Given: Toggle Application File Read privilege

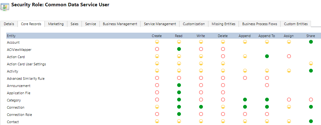Looking at the screenshot, I should click(179, 92).
